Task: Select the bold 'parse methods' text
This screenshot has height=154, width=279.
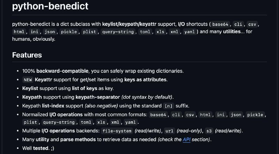Action: point(78,139)
